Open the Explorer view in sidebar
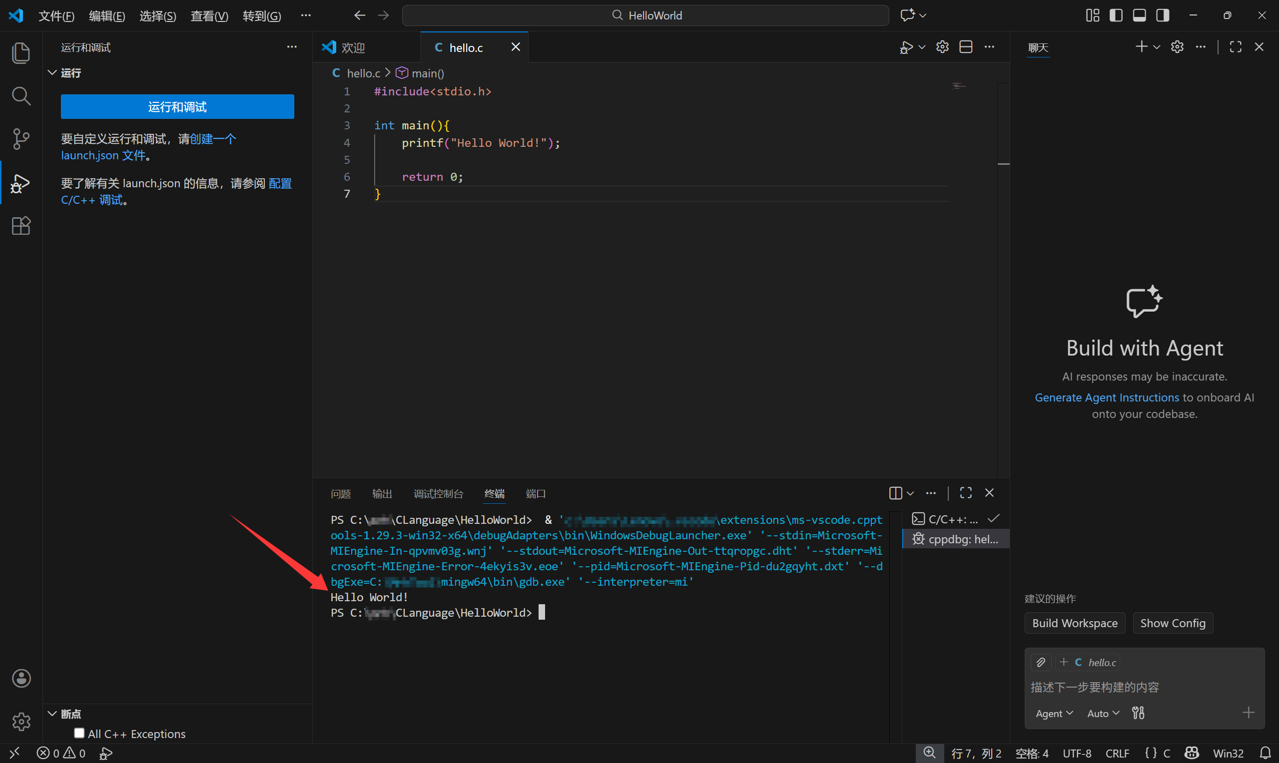The image size is (1279, 763). (21, 52)
